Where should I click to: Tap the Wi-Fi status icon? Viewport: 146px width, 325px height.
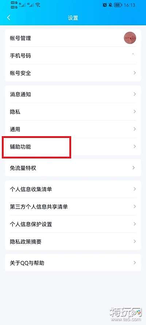point(38,5)
